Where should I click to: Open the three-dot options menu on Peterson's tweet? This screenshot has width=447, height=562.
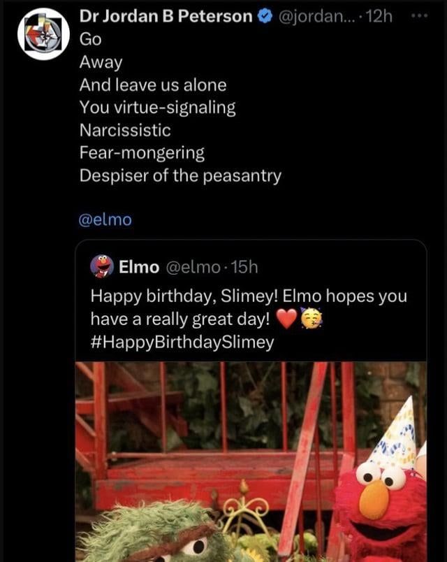click(420, 15)
